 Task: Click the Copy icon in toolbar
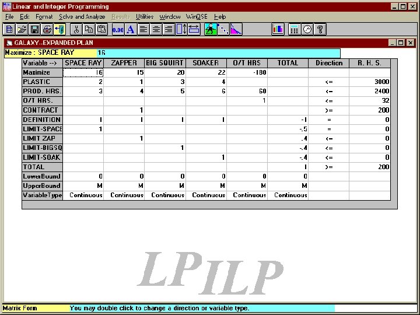tap(89, 29)
